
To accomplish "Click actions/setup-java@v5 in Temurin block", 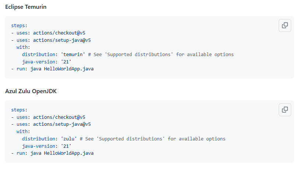I will click(x=62, y=40).
